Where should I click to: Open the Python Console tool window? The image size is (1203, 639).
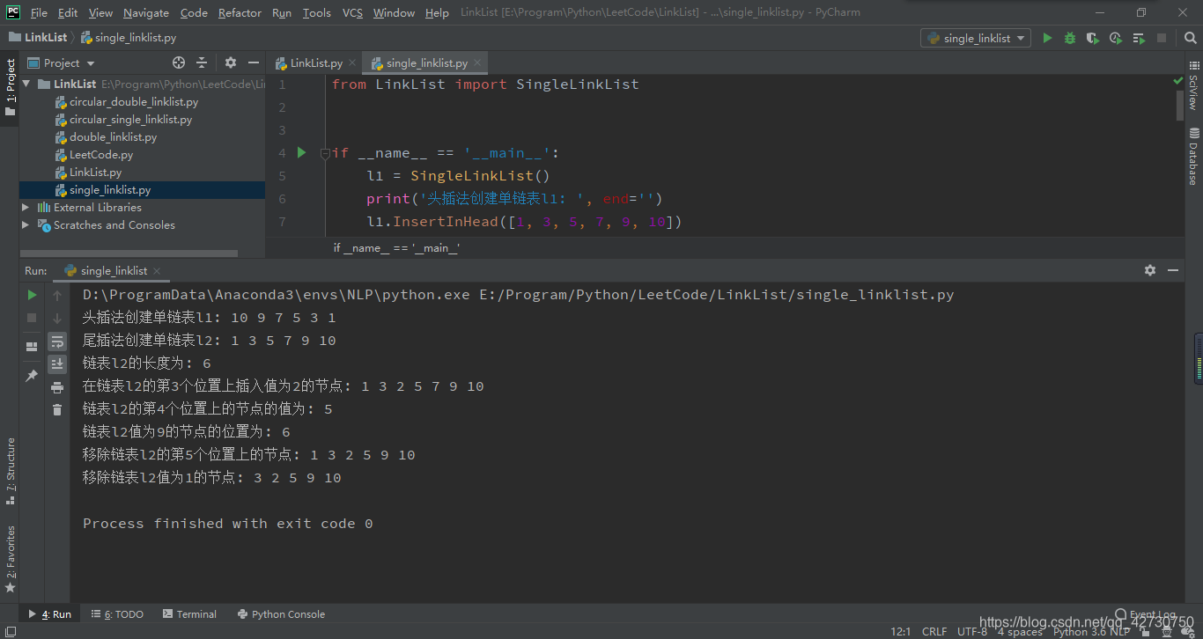click(x=281, y=614)
